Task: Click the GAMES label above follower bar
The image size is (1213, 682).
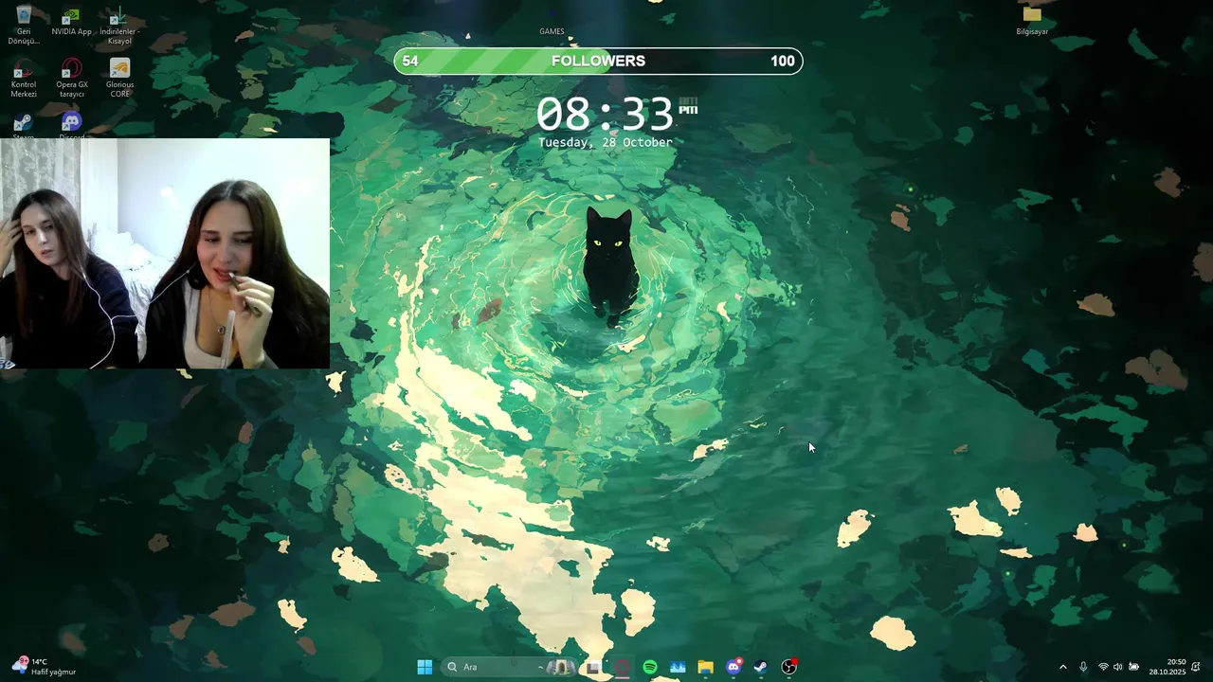Action: 552,31
